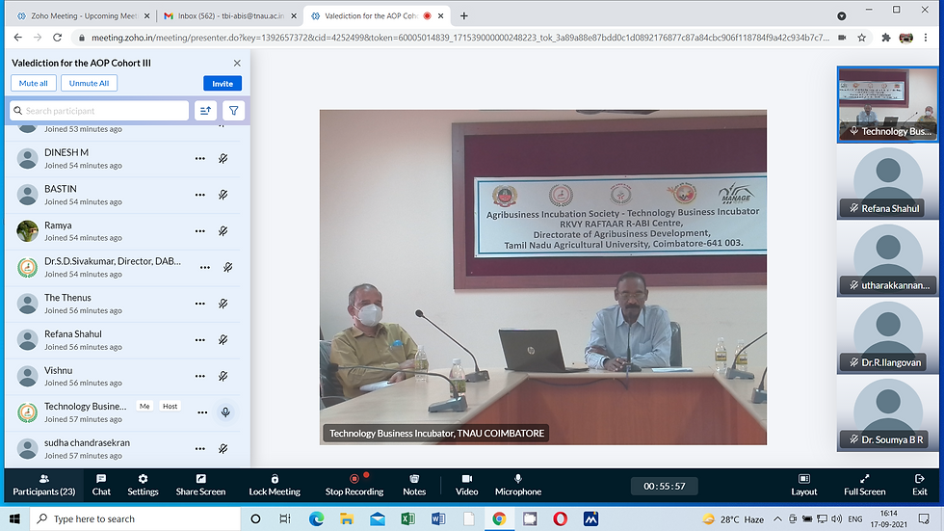Image resolution: width=944 pixels, height=531 pixels.
Task: Click the Type here to search box
Action: pos(135,519)
